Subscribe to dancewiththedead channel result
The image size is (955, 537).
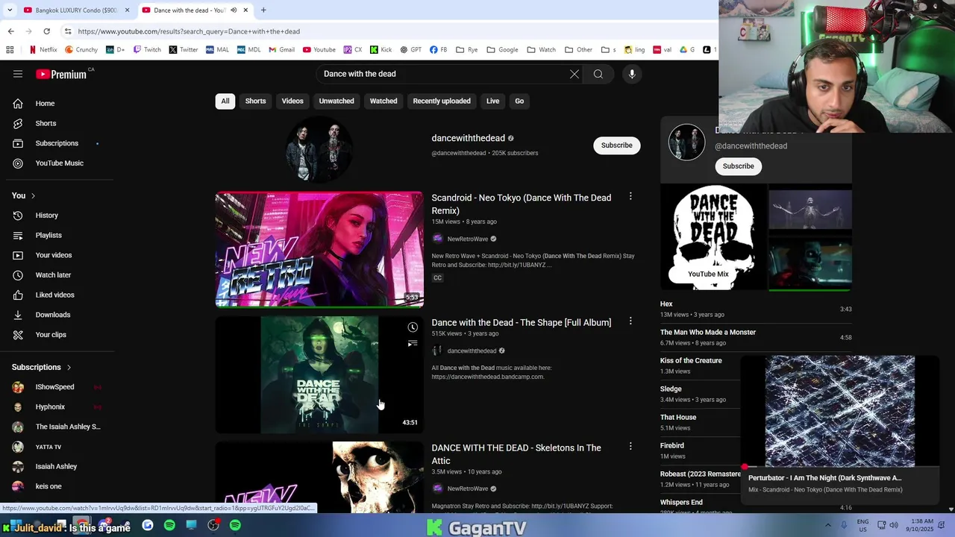tap(617, 145)
